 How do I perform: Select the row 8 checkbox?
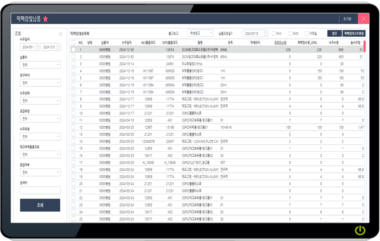coord(73,99)
